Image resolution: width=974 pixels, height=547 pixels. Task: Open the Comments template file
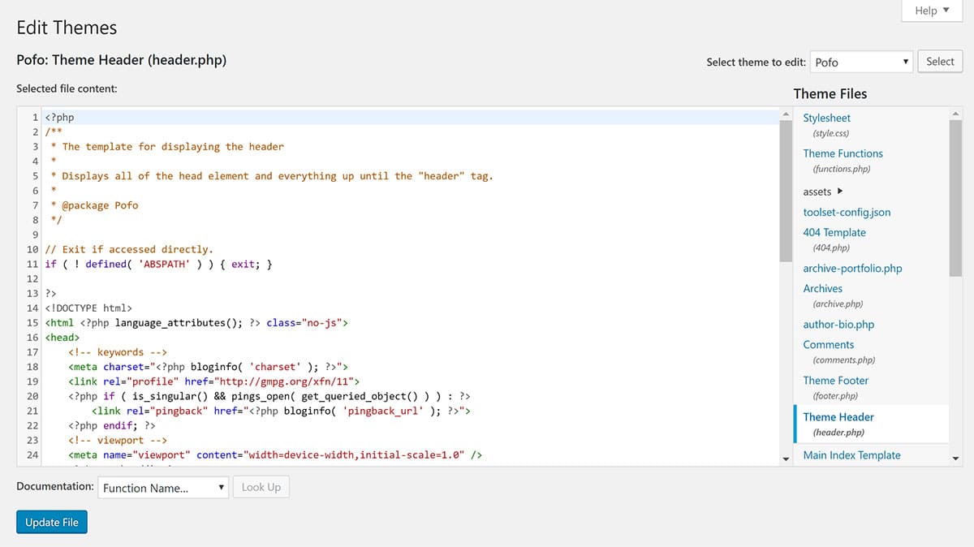(x=828, y=344)
